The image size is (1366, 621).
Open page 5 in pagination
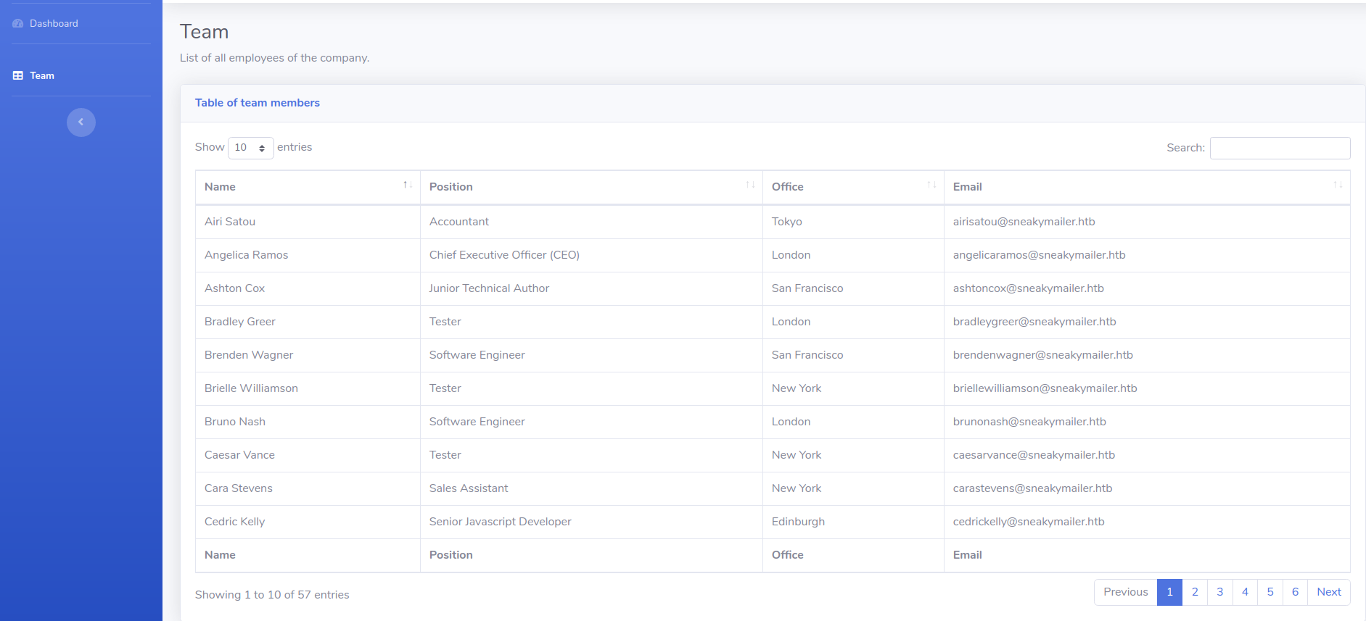tap(1270, 592)
